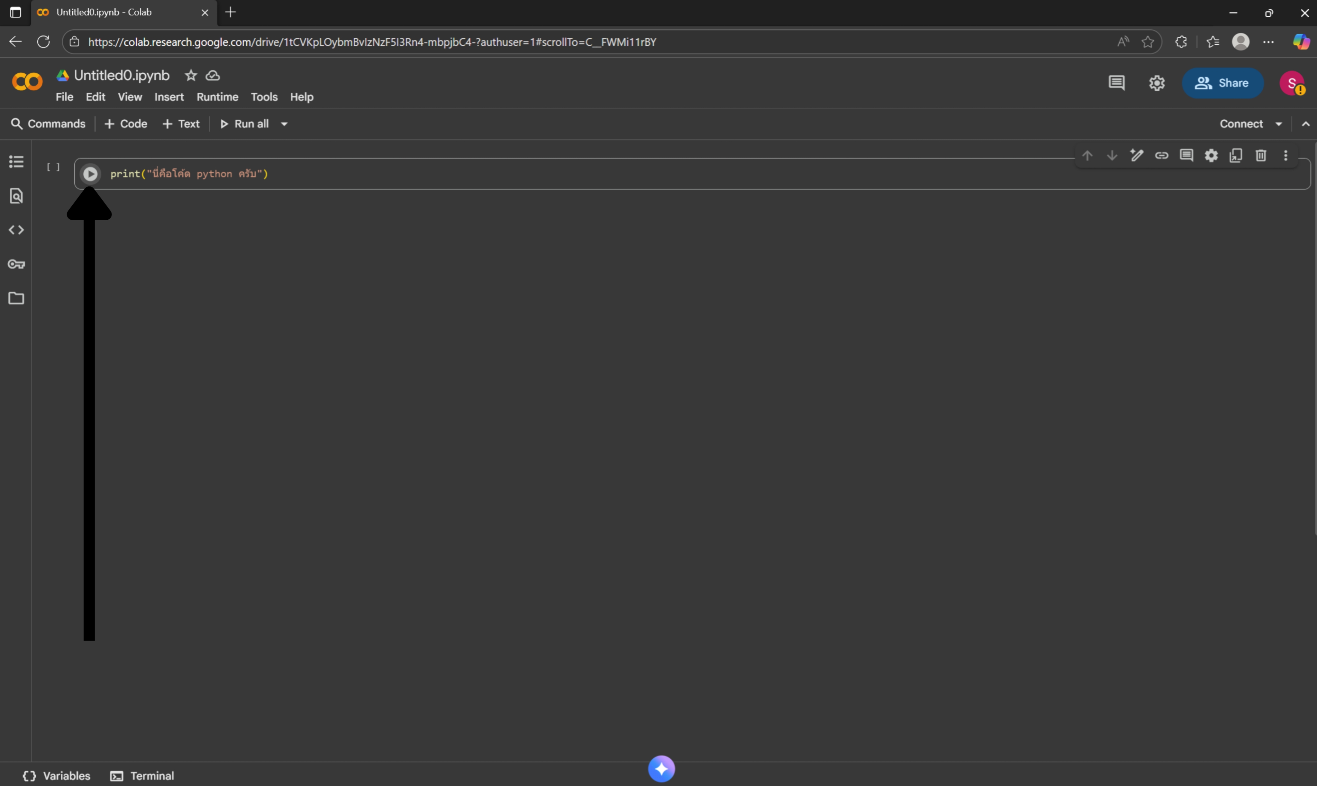Open the table of contents sidebar icon

[x=16, y=161]
